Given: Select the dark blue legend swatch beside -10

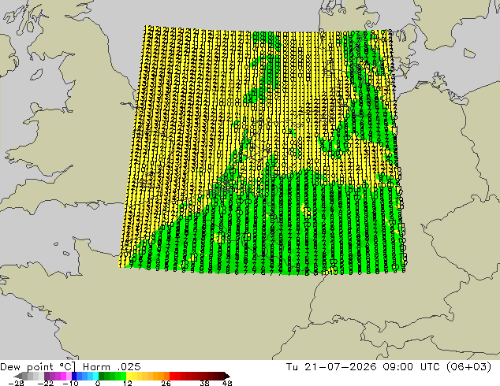Looking at the screenshot, I should [x=74, y=376].
